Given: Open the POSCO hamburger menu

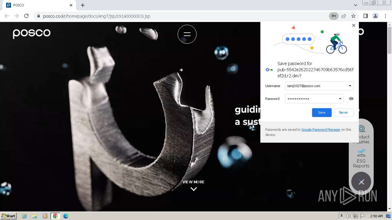Looking at the screenshot, I should (187, 34).
